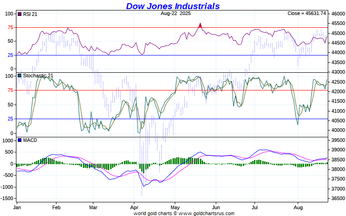This screenshot has width=346, height=216.
Task: Click the Mar month label on x-axis
Action: pyautogui.click(x=93, y=207)
